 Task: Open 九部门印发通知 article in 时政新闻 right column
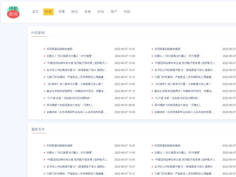pos(184,77)
